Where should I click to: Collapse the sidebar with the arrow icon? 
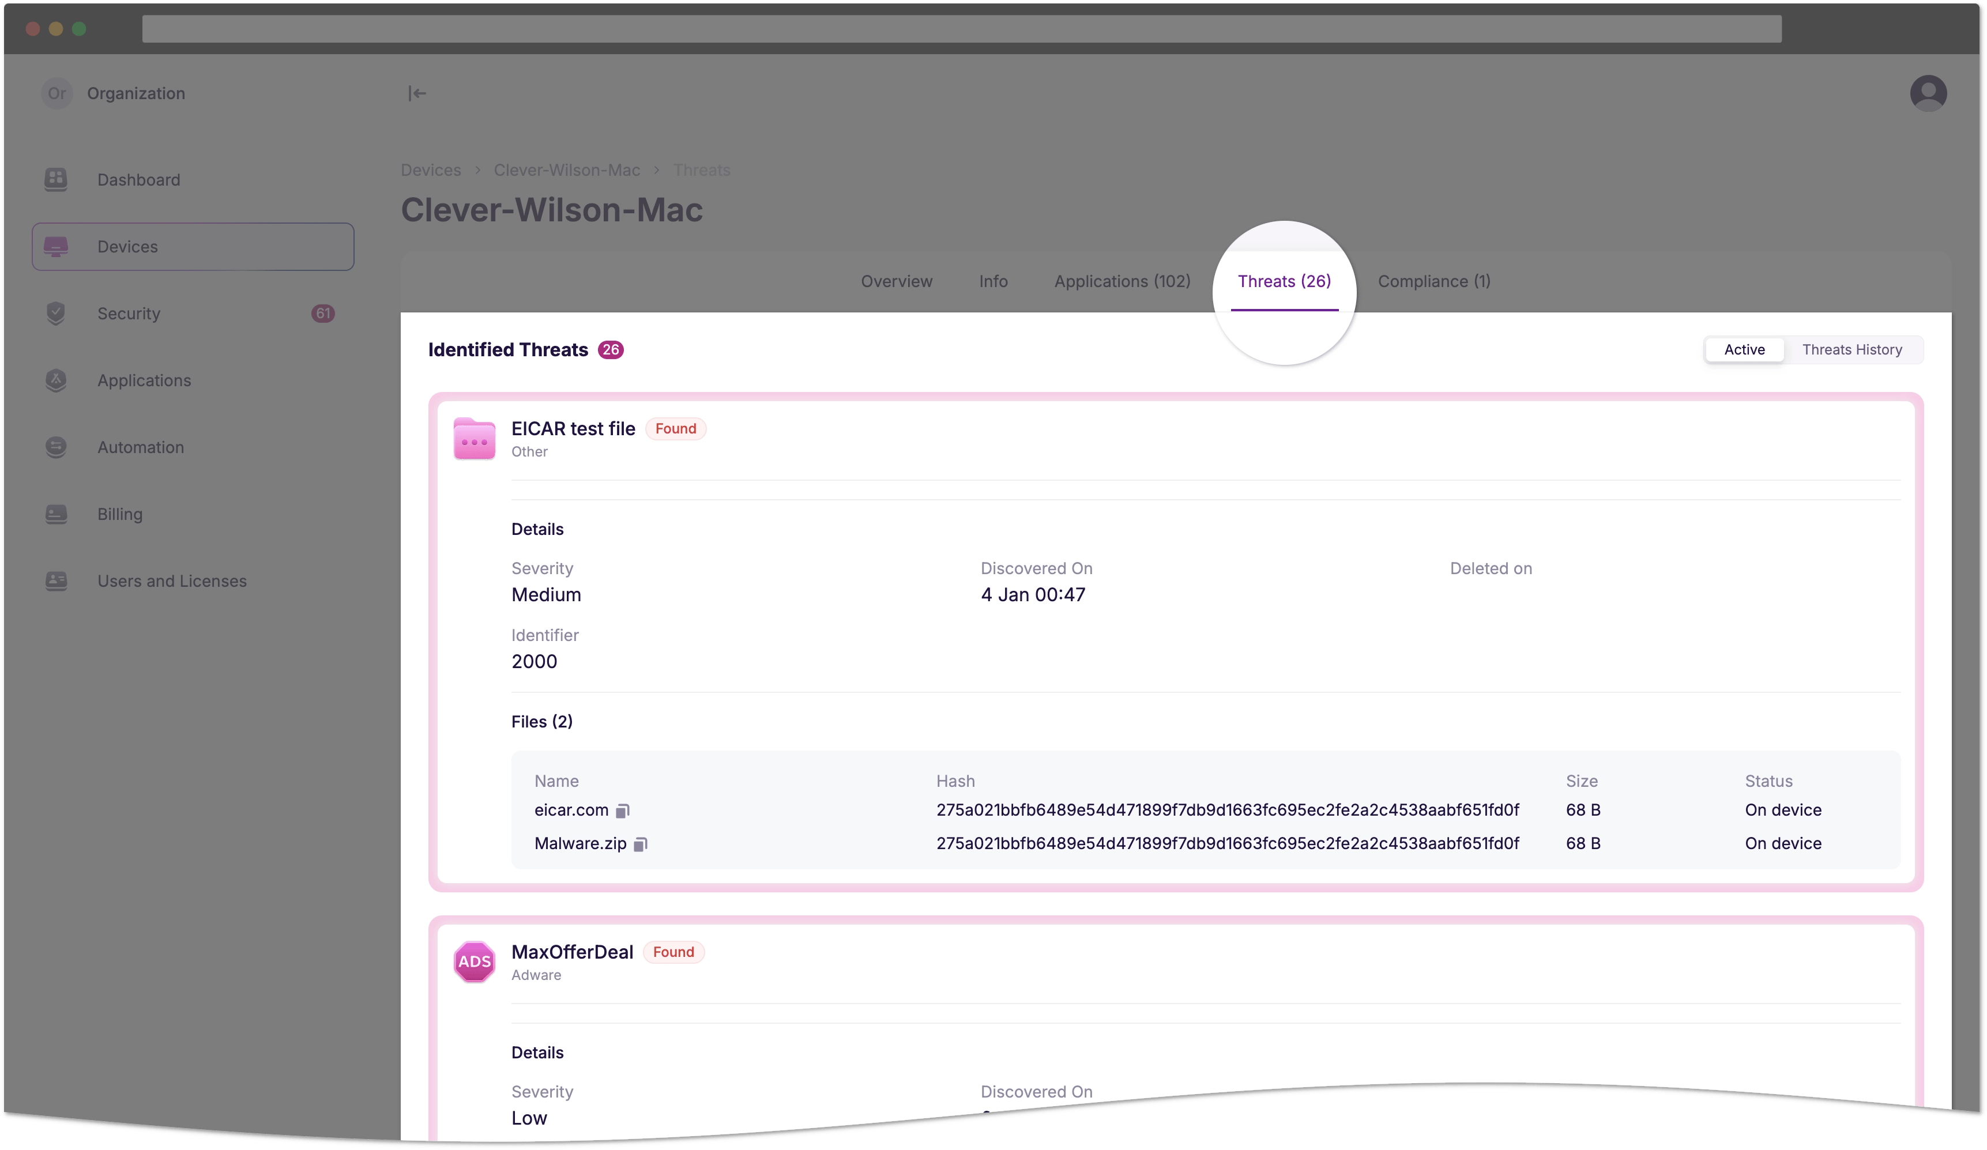[x=416, y=93]
